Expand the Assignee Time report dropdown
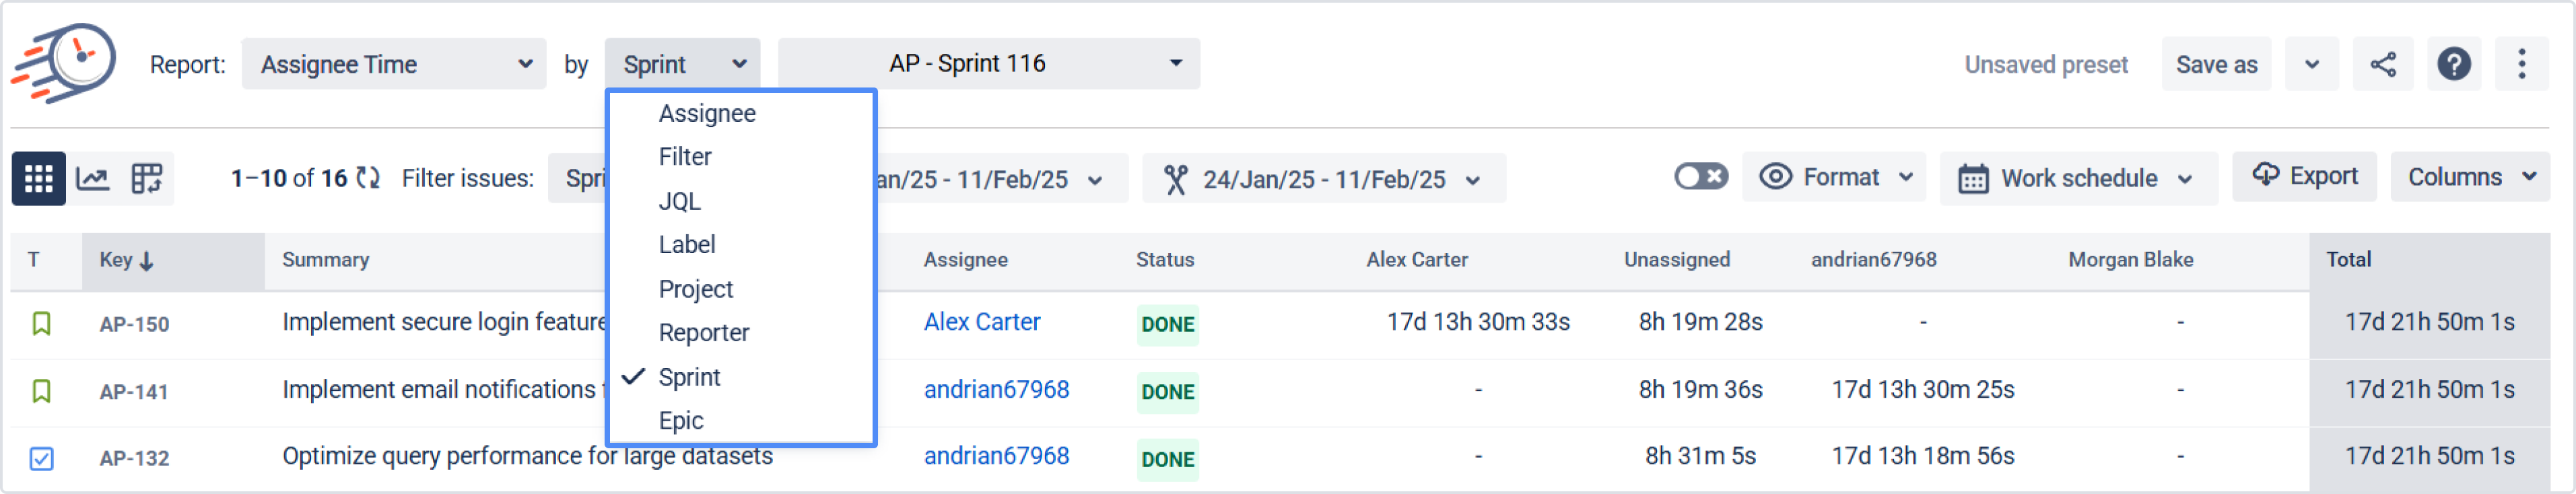 click(394, 65)
